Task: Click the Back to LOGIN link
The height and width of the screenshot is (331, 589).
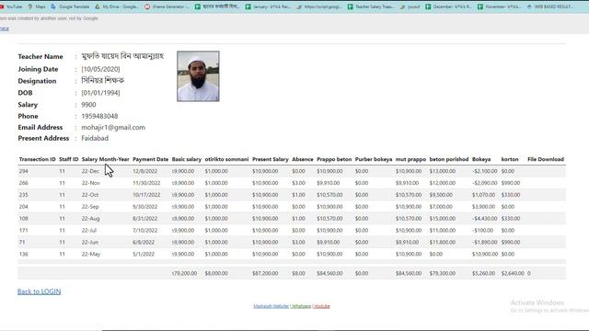Action: click(39, 291)
